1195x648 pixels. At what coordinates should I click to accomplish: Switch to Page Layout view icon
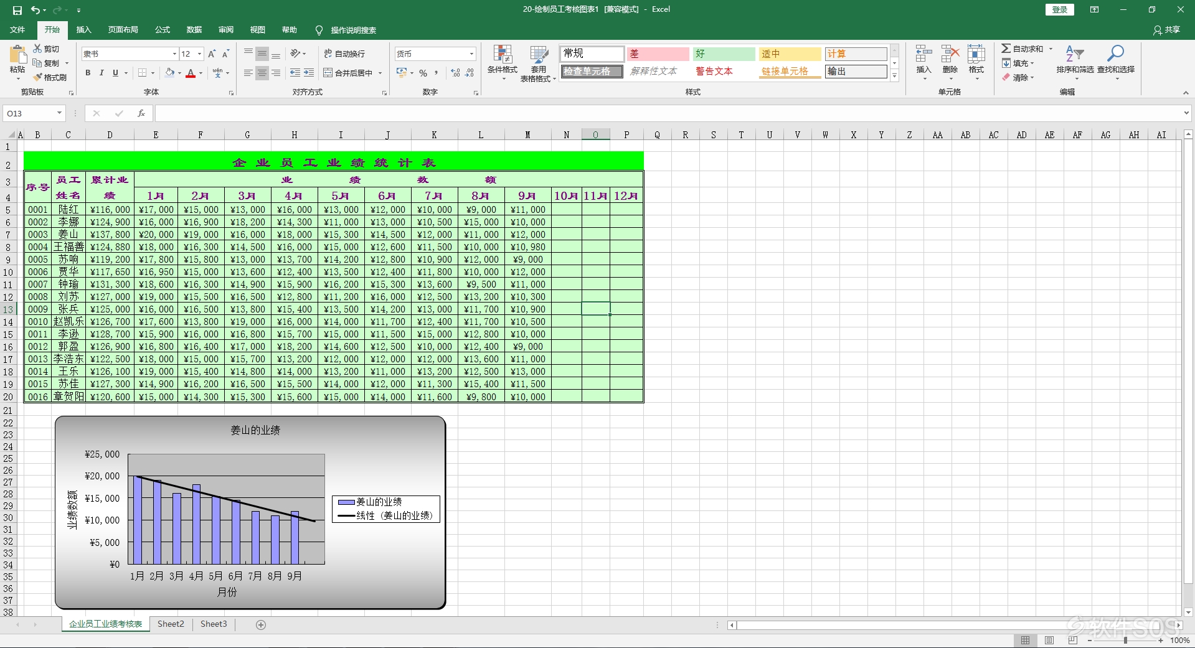(1049, 640)
